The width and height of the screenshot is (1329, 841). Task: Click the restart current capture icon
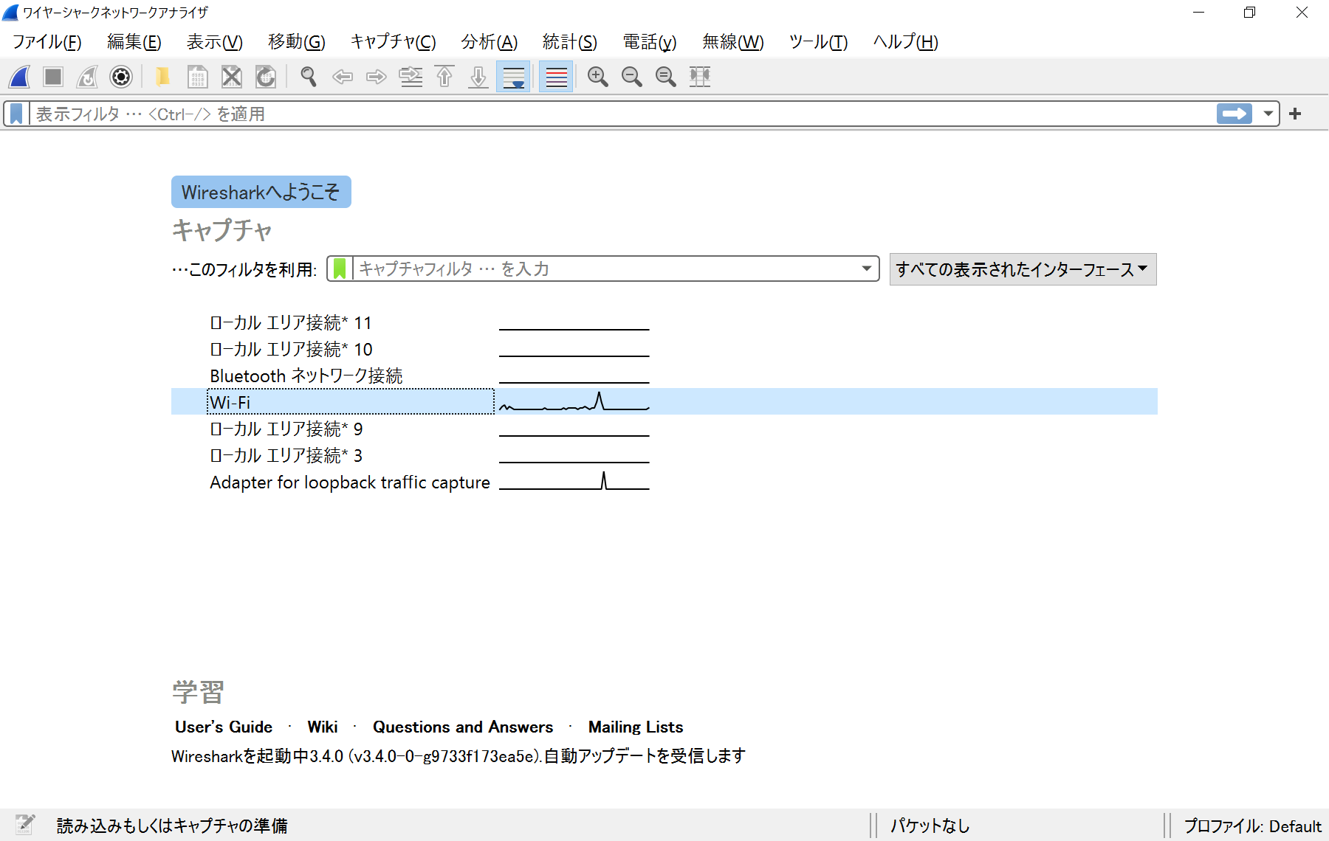pos(87,77)
